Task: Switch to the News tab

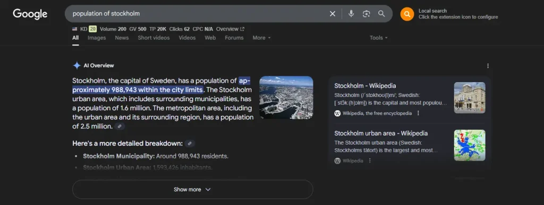Action: [x=122, y=38]
